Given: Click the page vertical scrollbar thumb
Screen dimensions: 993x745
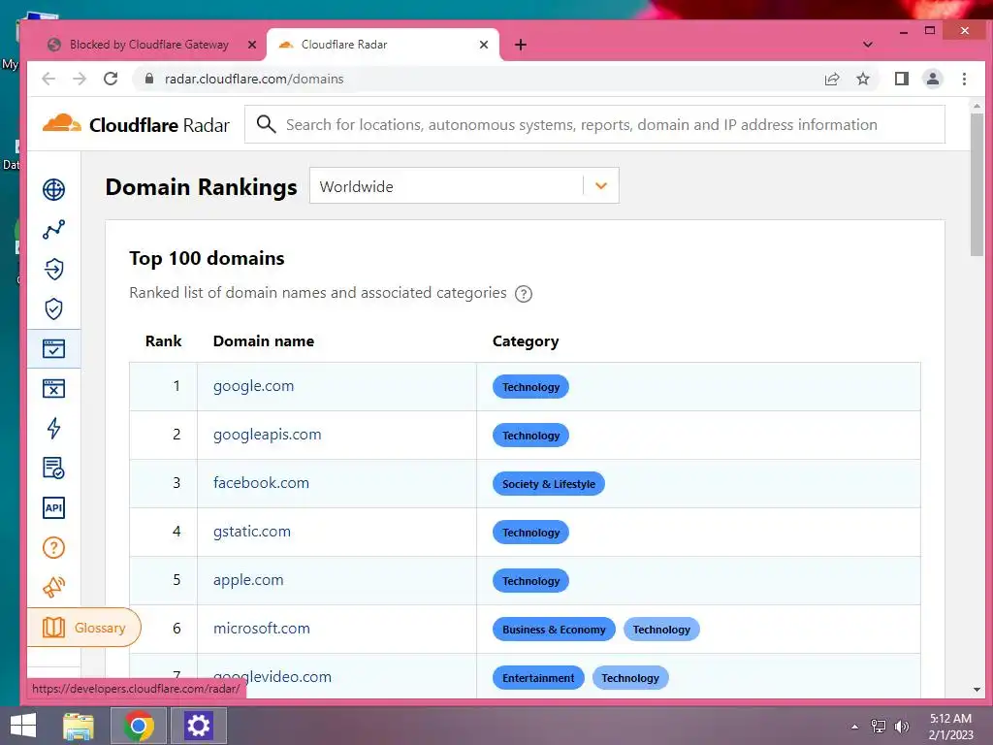Looking at the screenshot, I should point(977,185).
